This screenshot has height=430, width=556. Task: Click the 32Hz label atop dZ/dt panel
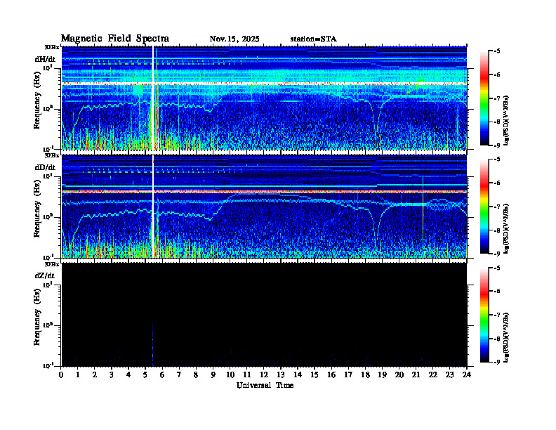pos(52,264)
